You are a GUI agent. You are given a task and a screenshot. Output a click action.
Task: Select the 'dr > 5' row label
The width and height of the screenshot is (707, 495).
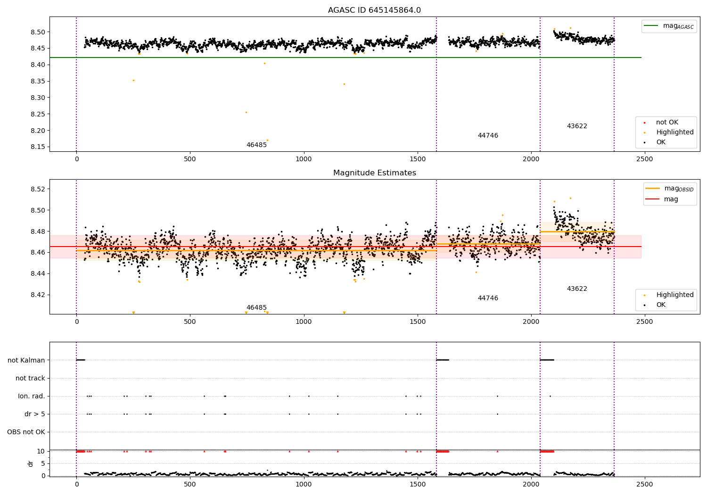(x=35, y=414)
